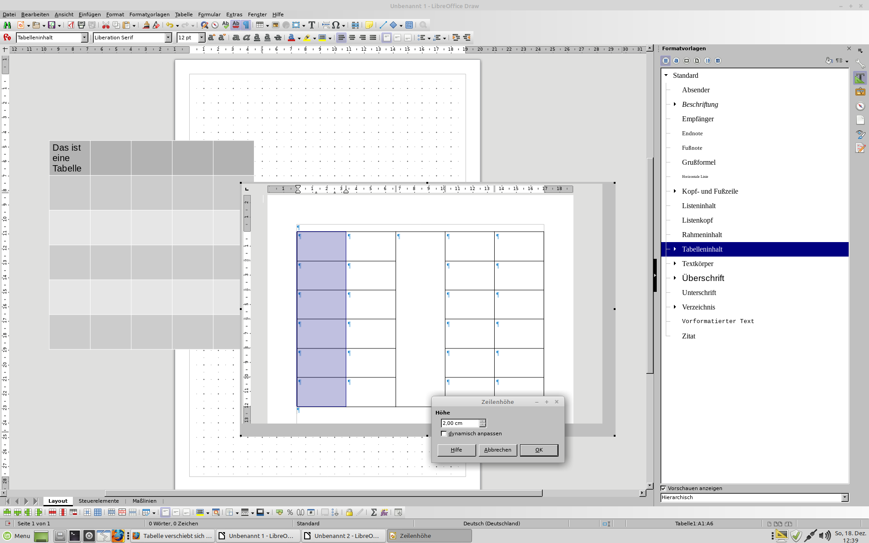Toggle left paragraph alignment

tap(341, 38)
